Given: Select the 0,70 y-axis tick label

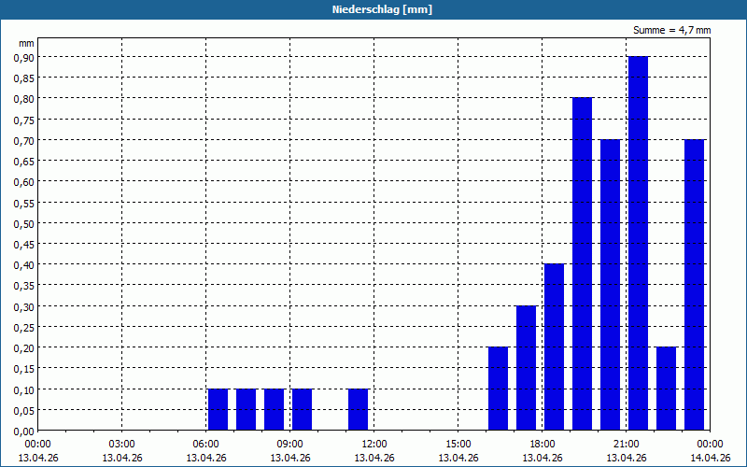Looking at the screenshot, I should point(23,141).
